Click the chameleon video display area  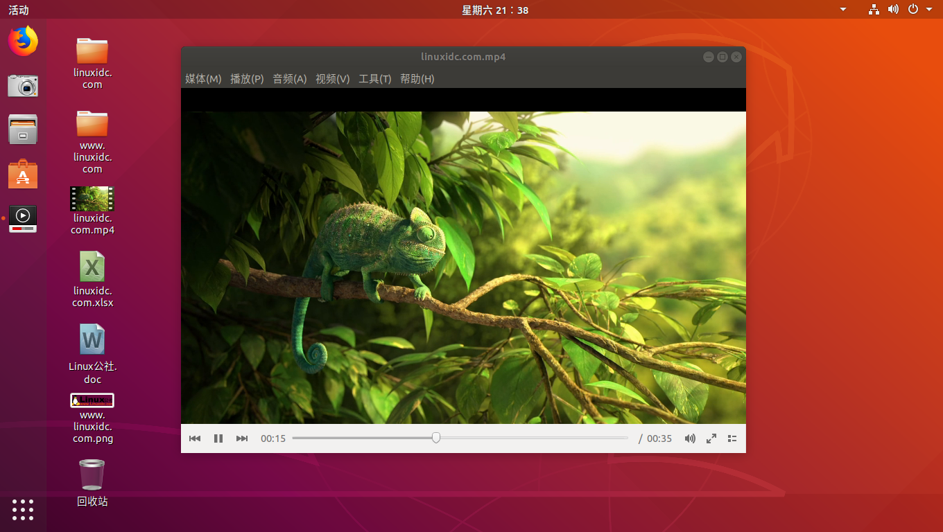(463, 267)
